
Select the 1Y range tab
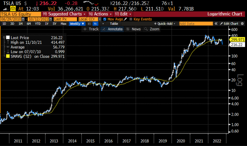(47, 24)
